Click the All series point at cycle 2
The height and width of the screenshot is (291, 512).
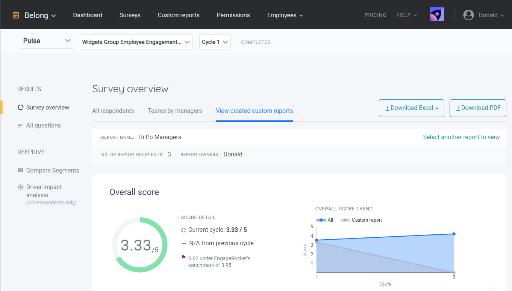coord(454,234)
